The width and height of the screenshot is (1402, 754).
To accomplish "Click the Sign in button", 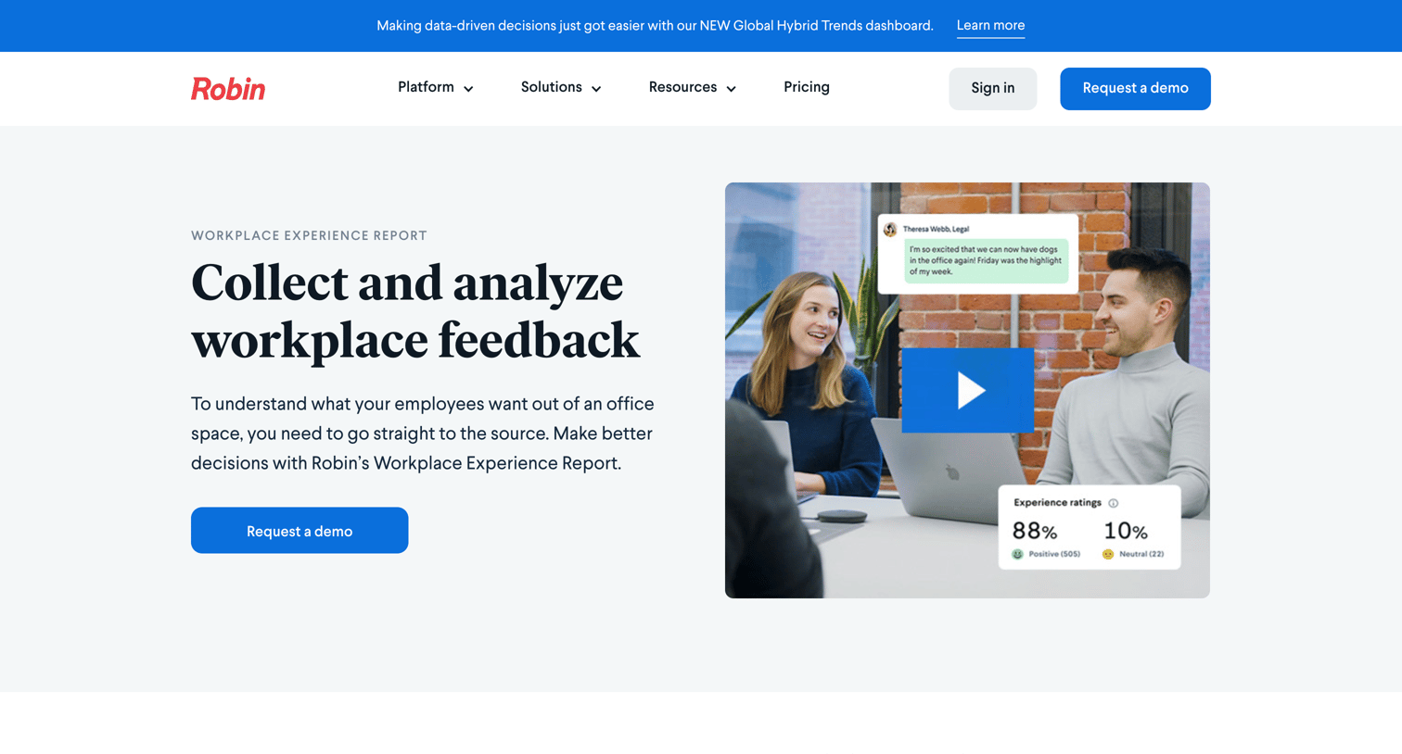I will point(992,89).
